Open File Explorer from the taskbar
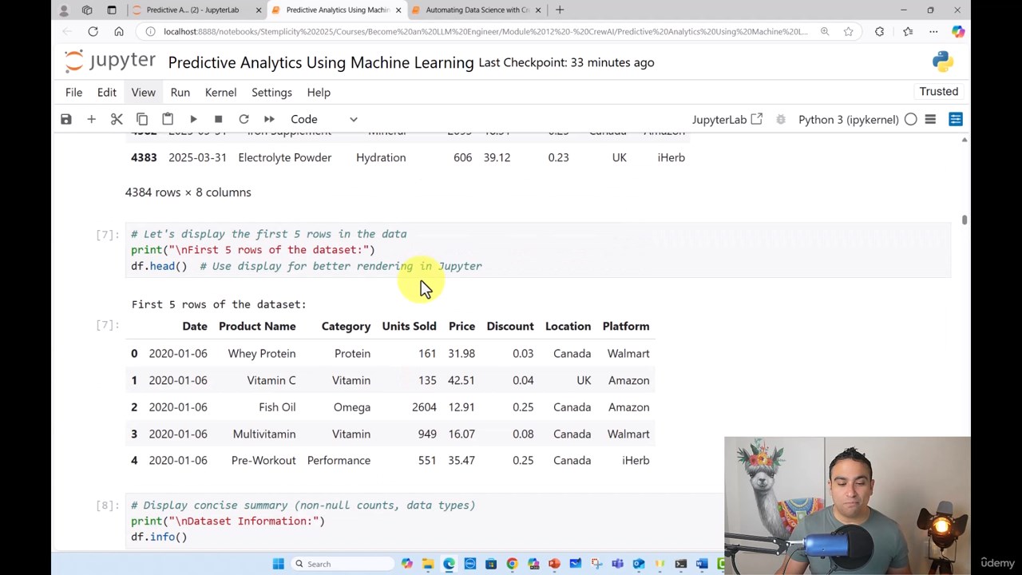 tap(428, 564)
